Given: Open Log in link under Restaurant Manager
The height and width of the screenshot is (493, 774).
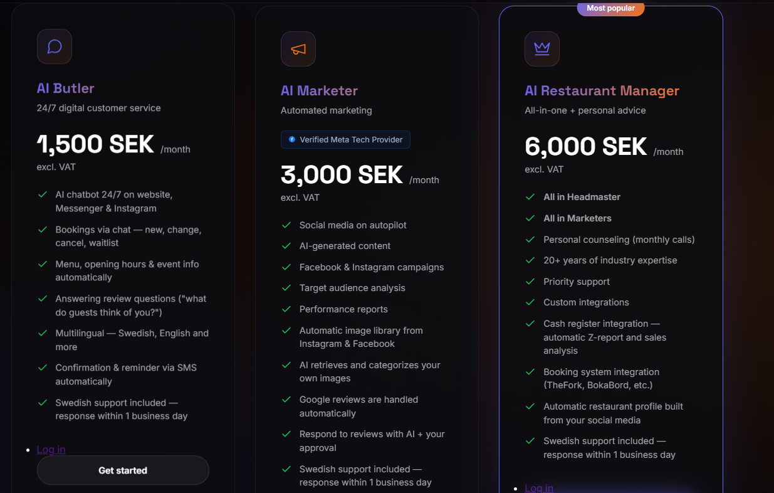Looking at the screenshot, I should tap(539, 488).
